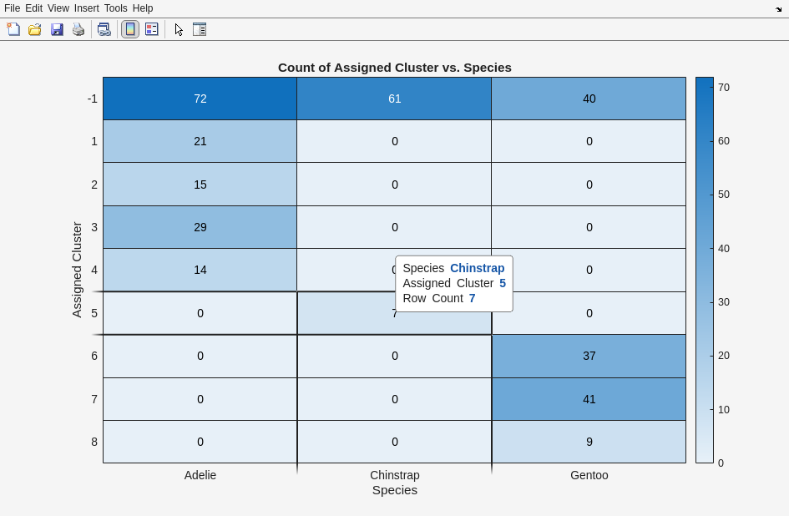Select the Gentoo cluster 7 cell showing 41
Screen dimensions: 789x516
click(x=589, y=399)
